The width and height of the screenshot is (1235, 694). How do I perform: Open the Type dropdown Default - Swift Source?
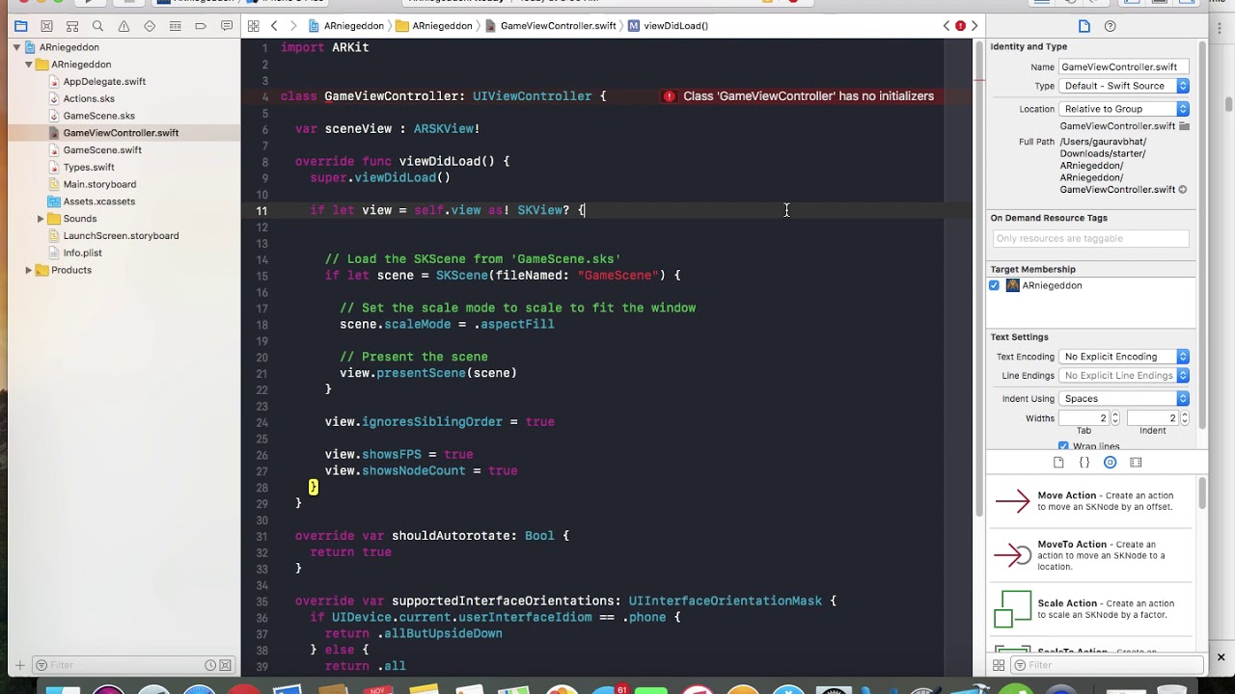coord(1124,86)
